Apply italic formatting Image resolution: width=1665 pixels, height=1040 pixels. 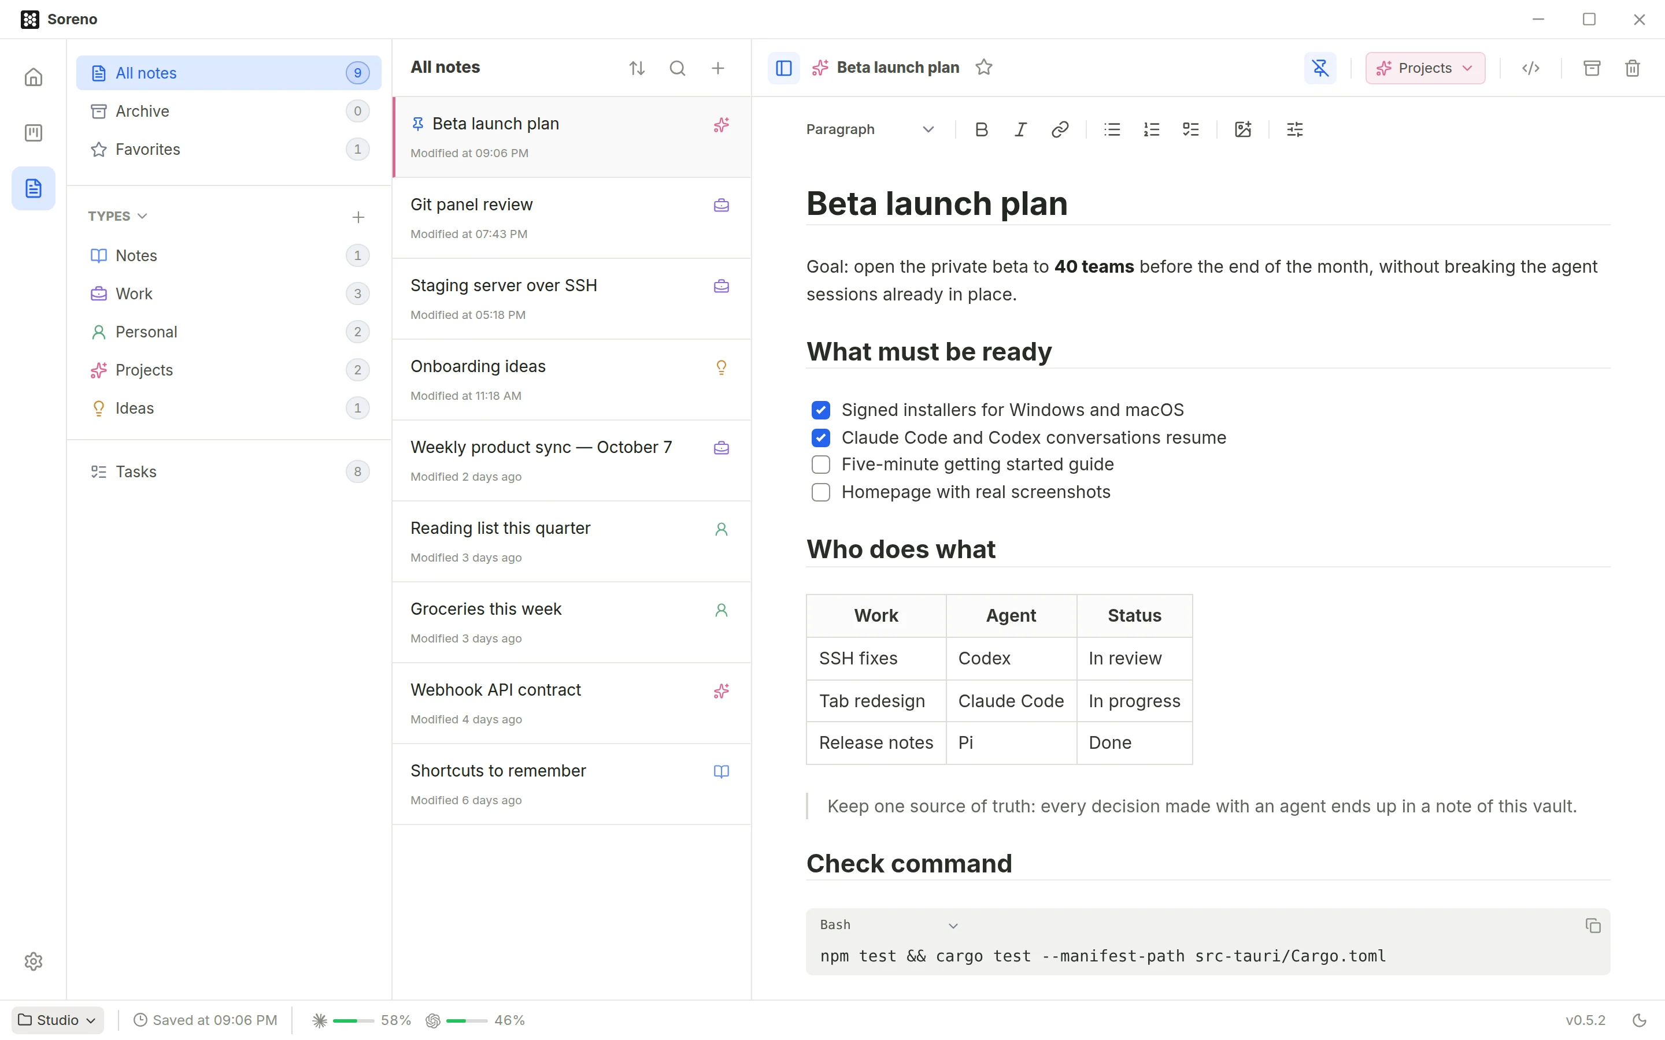point(1020,129)
